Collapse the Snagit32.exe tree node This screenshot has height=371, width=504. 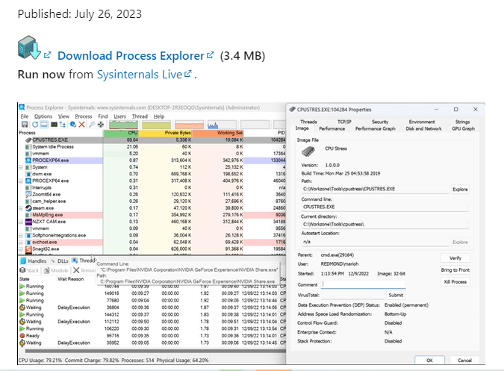[21, 249]
